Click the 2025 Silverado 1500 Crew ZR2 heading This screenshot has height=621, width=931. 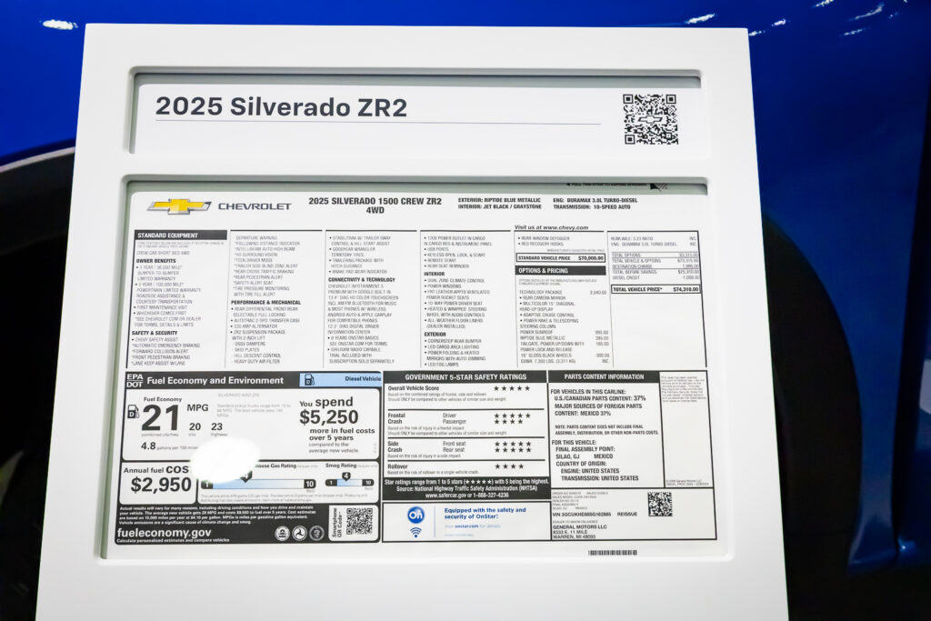[x=375, y=205]
